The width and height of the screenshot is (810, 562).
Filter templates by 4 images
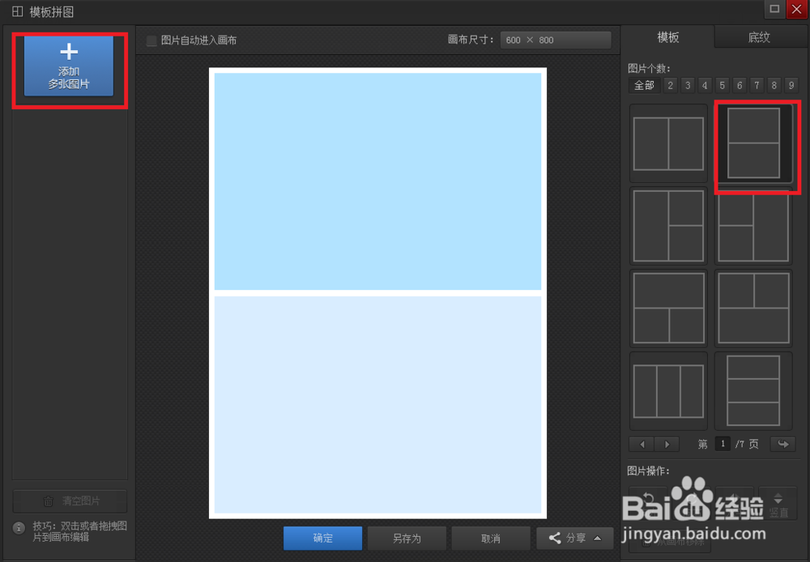(x=705, y=85)
